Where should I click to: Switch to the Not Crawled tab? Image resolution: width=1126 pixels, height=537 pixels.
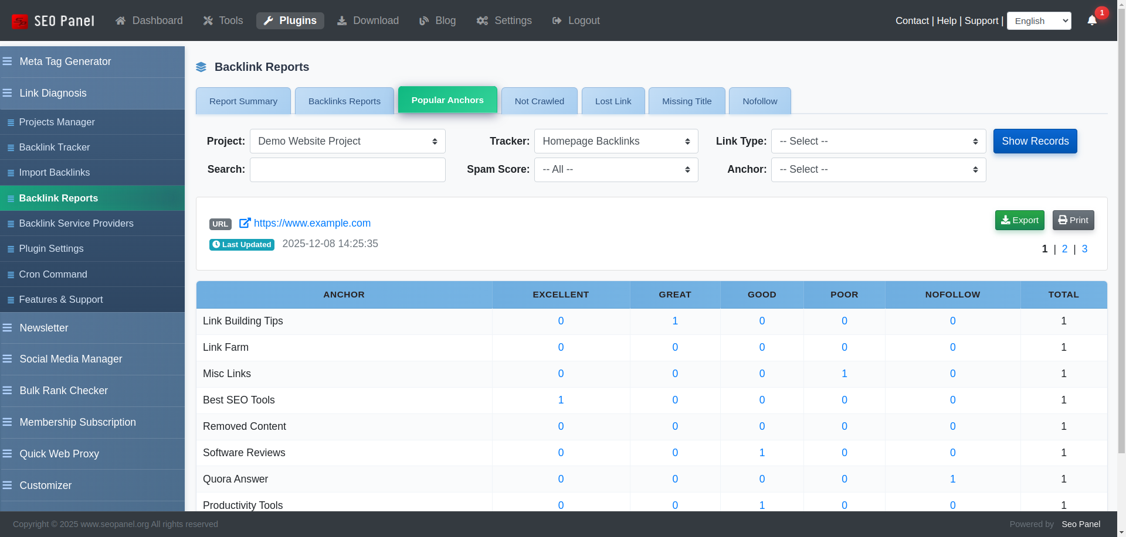coord(539,101)
